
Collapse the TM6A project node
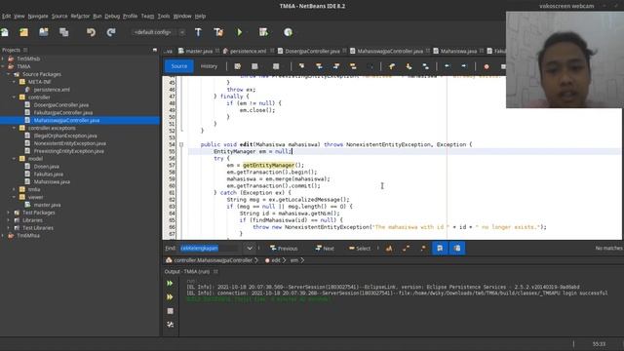[3, 66]
